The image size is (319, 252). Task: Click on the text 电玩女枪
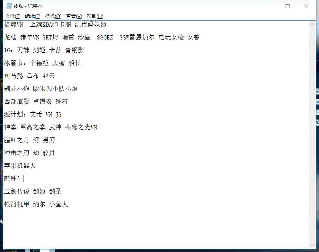pyautogui.click(x=171, y=37)
